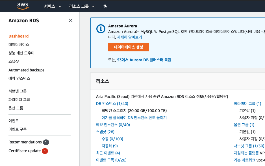Open the 수동 (0/100) snapshots link
The width and height of the screenshot is (265, 166).
pos(112,139)
